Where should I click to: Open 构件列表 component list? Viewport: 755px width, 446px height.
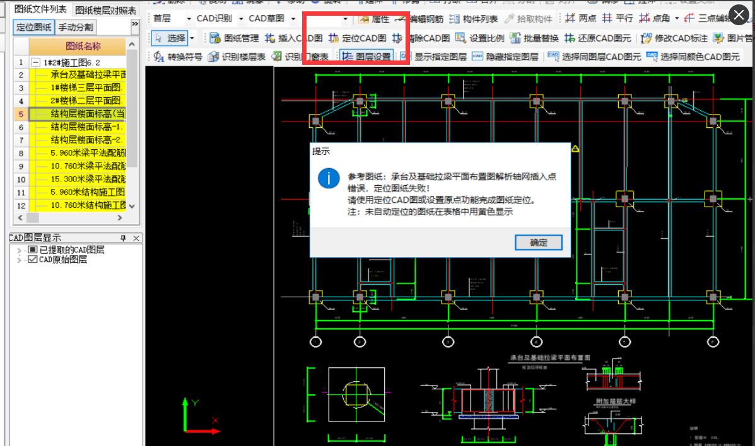tap(474, 19)
